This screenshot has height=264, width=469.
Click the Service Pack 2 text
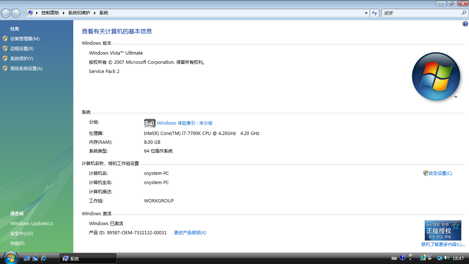click(x=104, y=71)
